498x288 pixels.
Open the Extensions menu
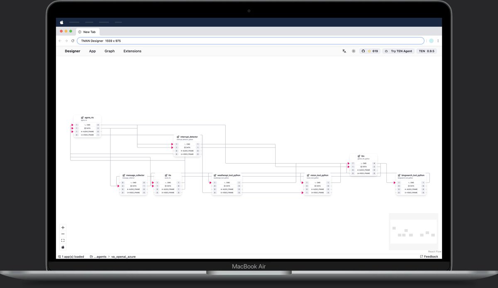pos(132,51)
